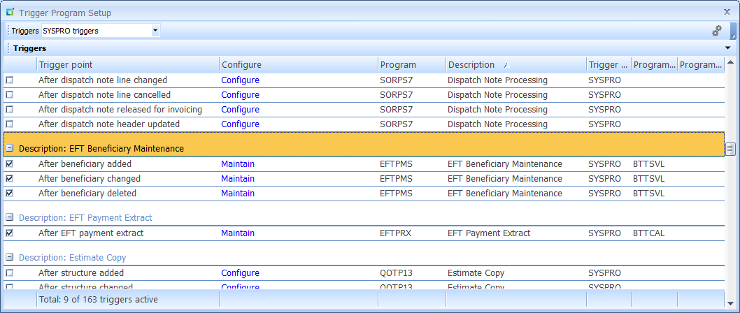The width and height of the screenshot is (740, 313).
Task: Uncheck After EFT payment extract trigger
Action: click(9, 233)
